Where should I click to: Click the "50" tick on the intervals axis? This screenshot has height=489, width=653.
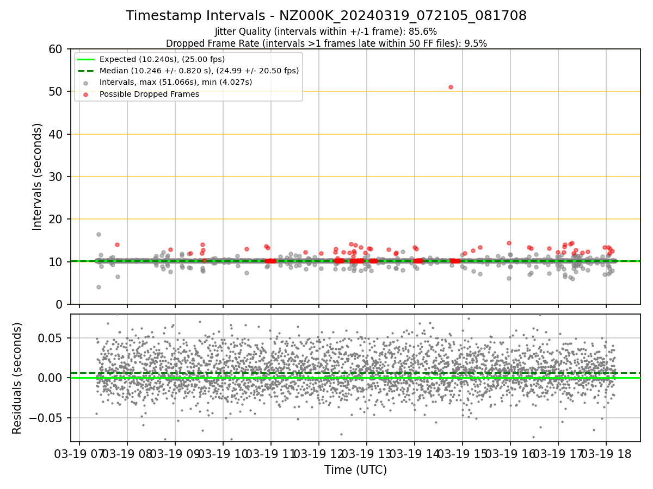pos(57,91)
